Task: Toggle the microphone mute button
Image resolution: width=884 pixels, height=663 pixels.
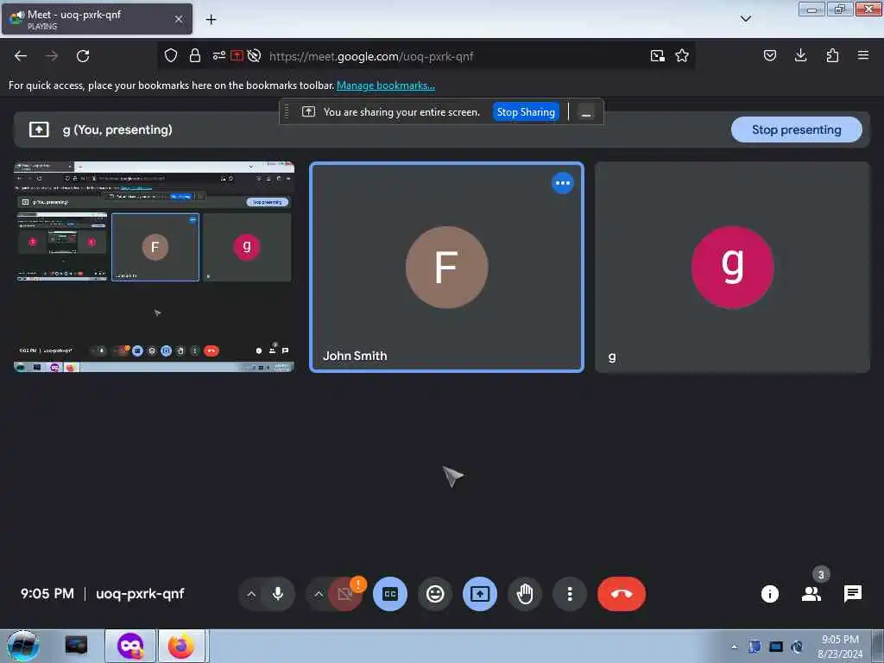Action: [278, 594]
